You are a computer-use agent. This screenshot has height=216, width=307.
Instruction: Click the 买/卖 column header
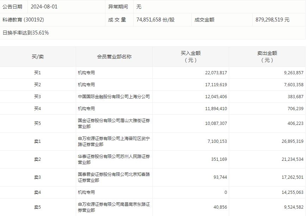(38, 57)
